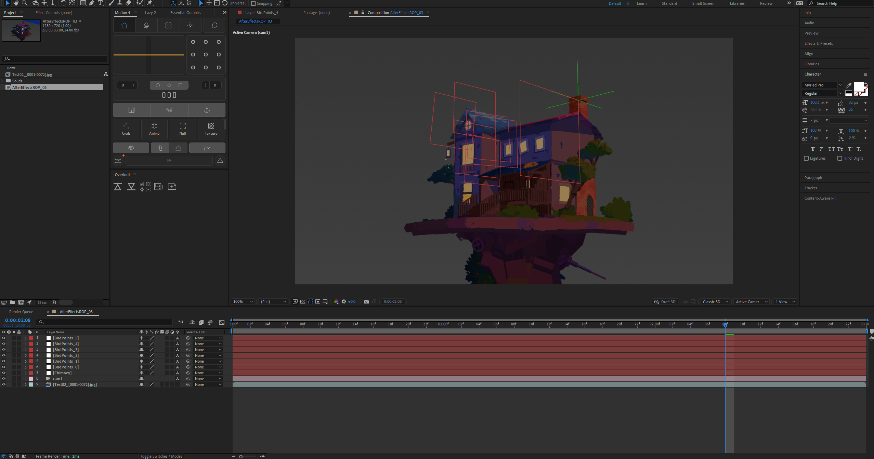
Task: Open the Active Camera view dropdown
Action: (752, 302)
